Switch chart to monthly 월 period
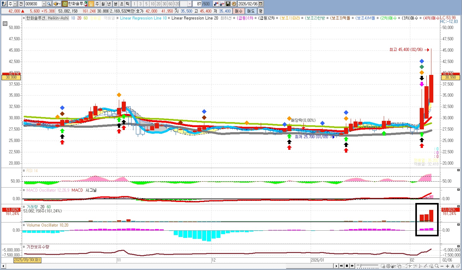Image resolution: width=462 pixels, height=270 pixels. coord(103,4)
